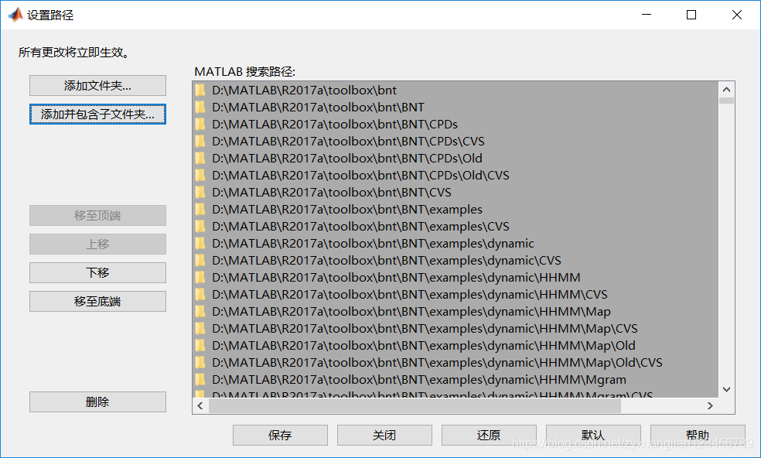Select path ending in HHMM\Map\CVS
Image resolution: width=761 pixels, height=458 pixels.
click(425, 328)
